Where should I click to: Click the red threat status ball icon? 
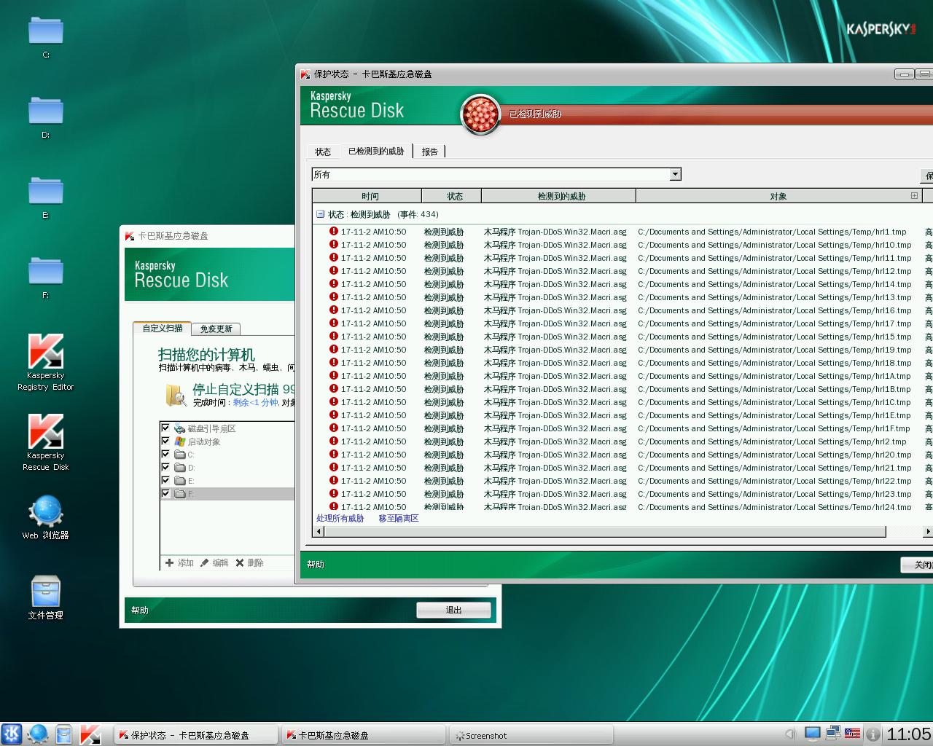click(480, 114)
